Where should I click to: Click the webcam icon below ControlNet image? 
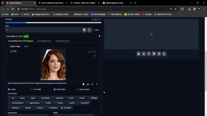pyautogui.click(x=88, y=84)
